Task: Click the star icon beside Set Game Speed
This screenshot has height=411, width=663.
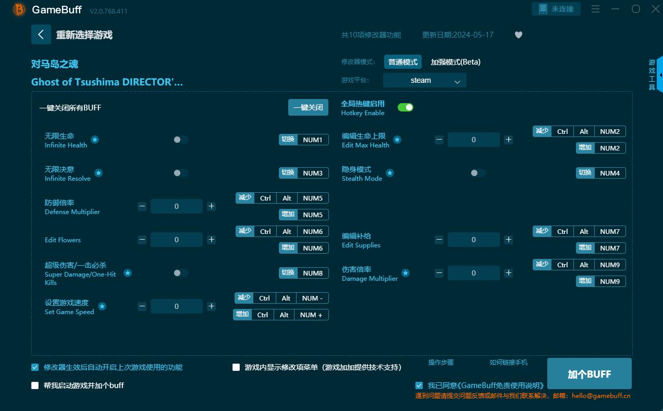Action: coord(102,306)
